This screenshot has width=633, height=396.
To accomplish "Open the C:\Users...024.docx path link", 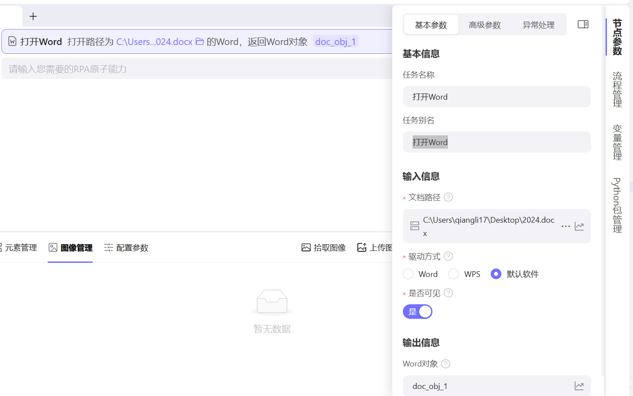I will click(x=154, y=41).
